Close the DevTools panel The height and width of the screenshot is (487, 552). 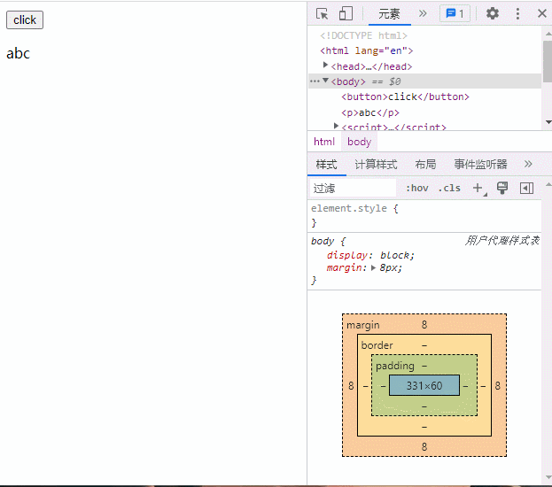coord(542,13)
